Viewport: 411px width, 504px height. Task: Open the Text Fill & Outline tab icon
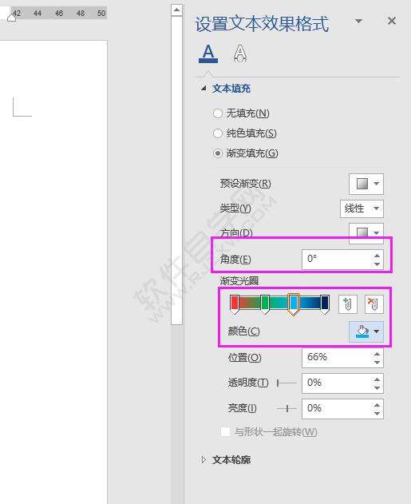(x=208, y=54)
